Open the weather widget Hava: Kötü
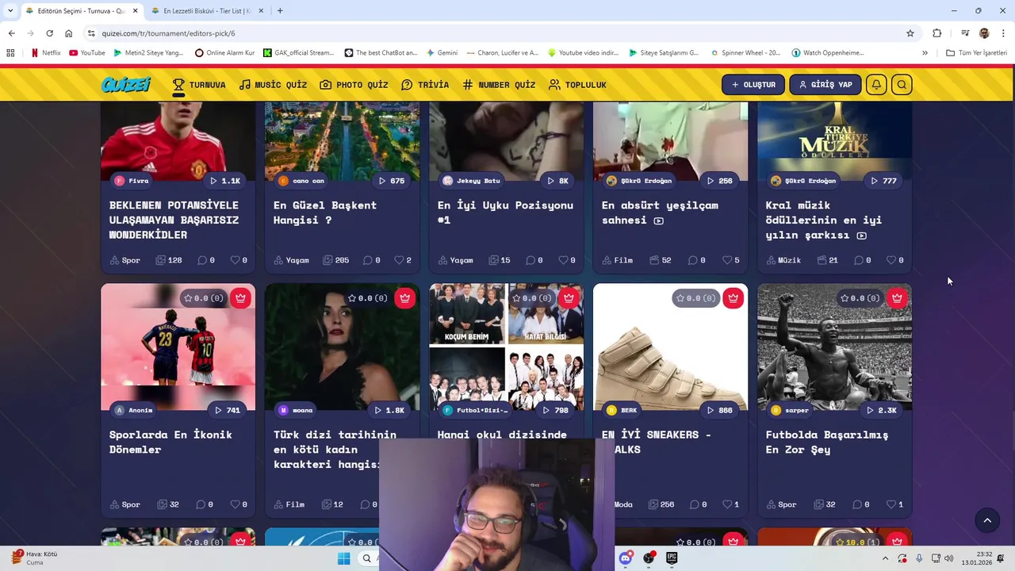Screen dimensions: 1015x571 click(35, 558)
